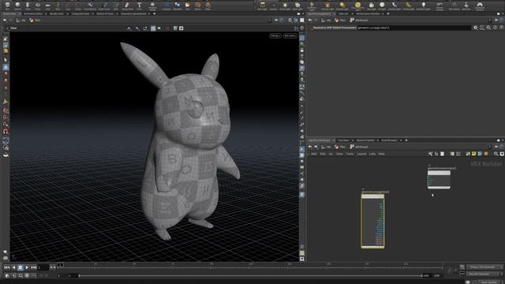Open the VOP network tools wrench icon
Viewport: 505px width, 284px height.
(430, 154)
